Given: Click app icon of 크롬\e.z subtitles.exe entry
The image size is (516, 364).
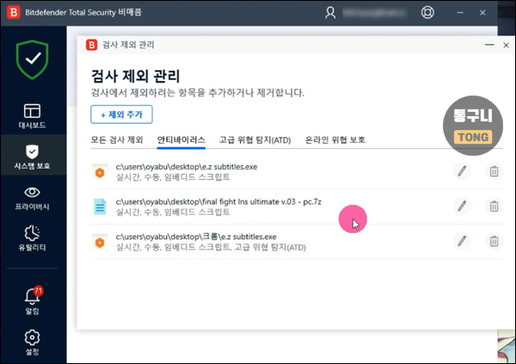Looking at the screenshot, I should 100,243.
